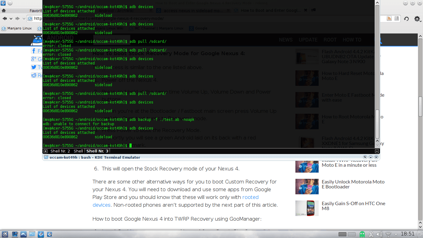Open 'Easily Unlock Motorola Moto E Bootloader' link
This screenshot has width=423, height=238.
pos(353,184)
